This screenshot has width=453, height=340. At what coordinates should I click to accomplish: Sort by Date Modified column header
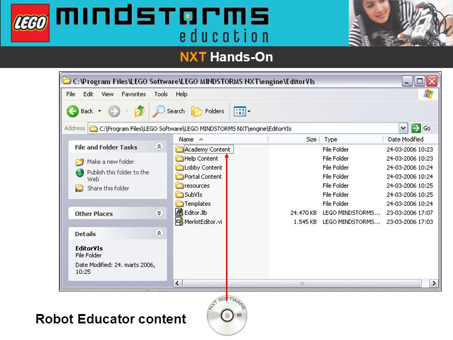(411, 139)
